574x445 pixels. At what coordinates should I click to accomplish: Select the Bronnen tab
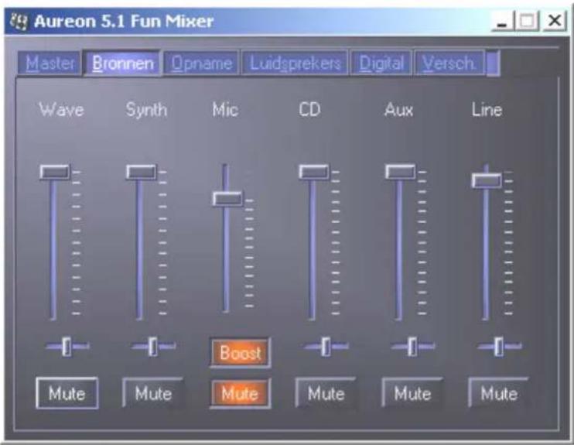click(122, 63)
